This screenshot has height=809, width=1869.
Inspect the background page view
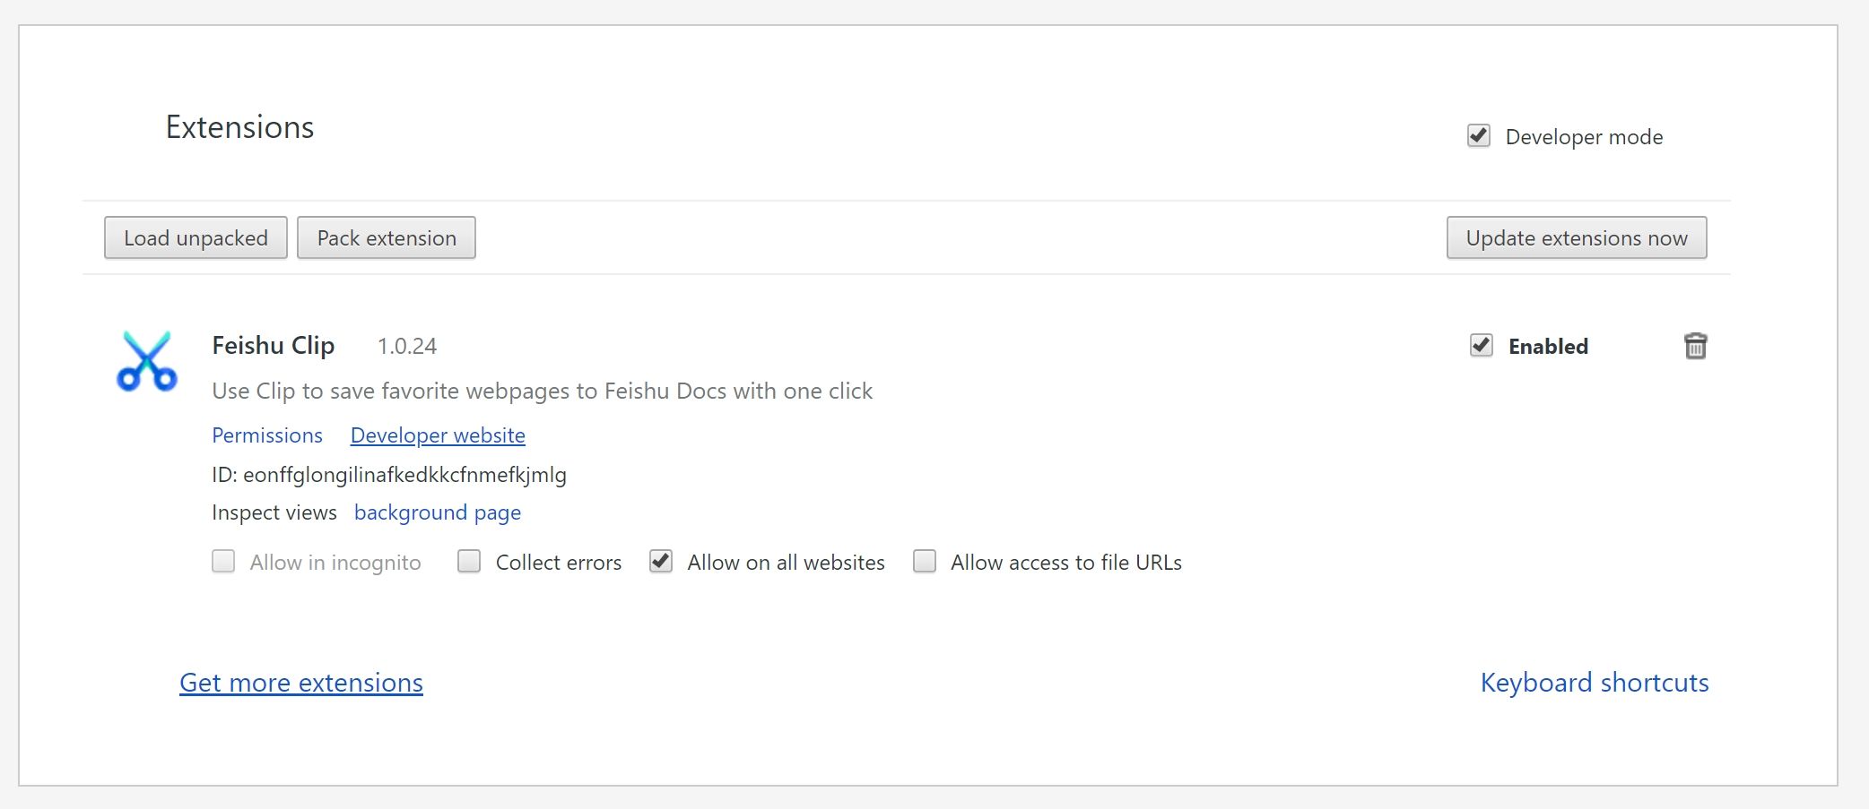point(438,512)
